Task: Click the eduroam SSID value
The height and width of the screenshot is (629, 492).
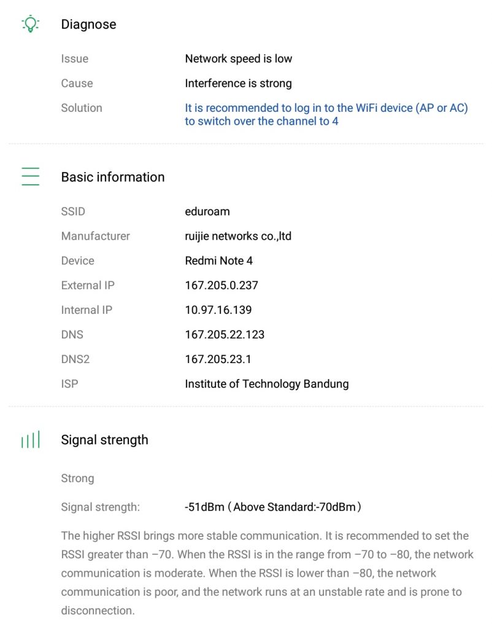Action: pyautogui.click(x=207, y=211)
